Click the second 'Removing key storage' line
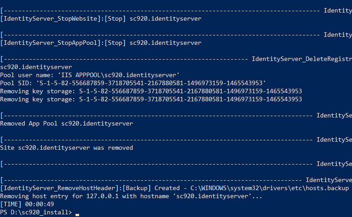Screen dimensions: 352x217 [151, 99]
